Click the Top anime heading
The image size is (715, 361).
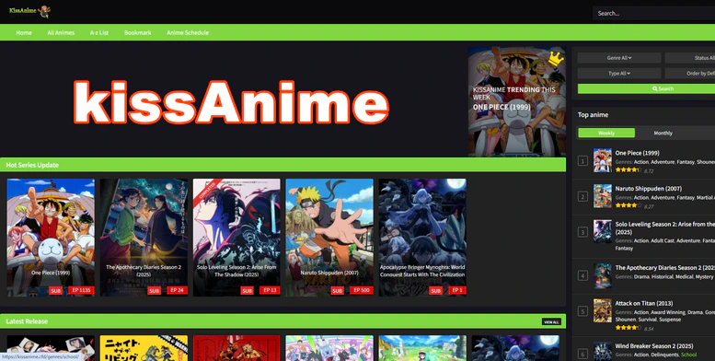(x=593, y=115)
